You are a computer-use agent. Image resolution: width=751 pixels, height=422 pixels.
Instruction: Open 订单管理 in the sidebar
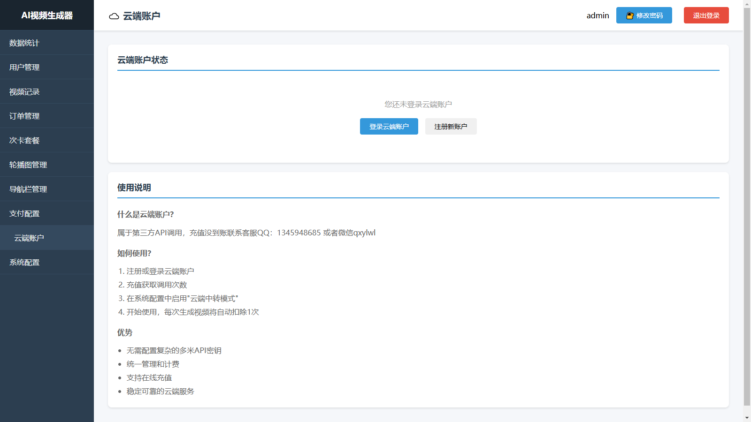24,116
